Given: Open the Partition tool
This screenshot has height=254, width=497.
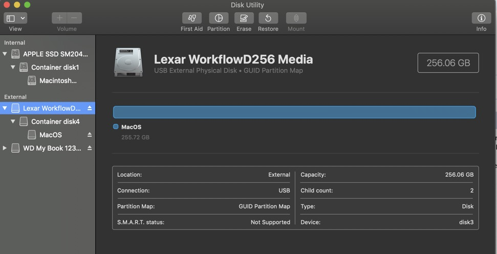Looking at the screenshot, I should pos(219,18).
